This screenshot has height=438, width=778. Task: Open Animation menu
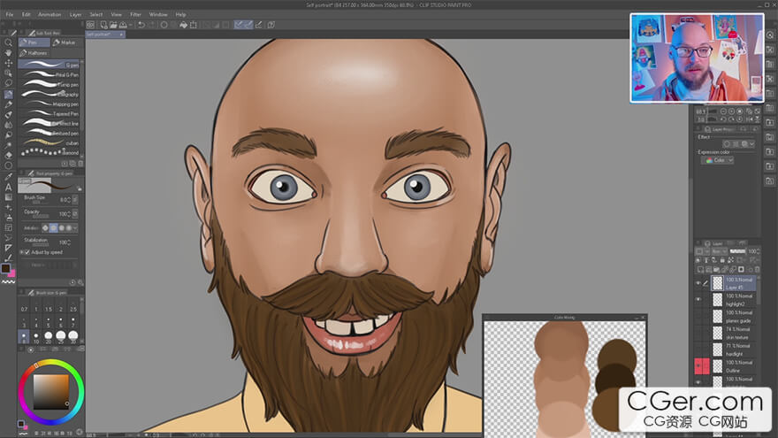pyautogui.click(x=50, y=14)
